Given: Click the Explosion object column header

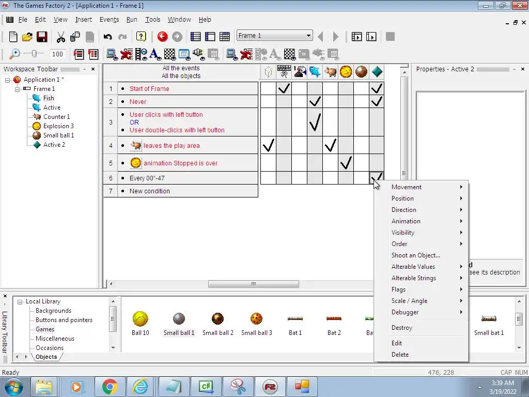Looking at the screenshot, I should [x=346, y=71].
